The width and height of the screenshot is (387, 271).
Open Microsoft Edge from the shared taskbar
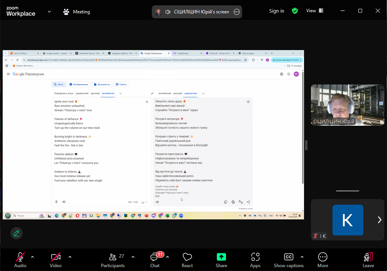click(57, 216)
